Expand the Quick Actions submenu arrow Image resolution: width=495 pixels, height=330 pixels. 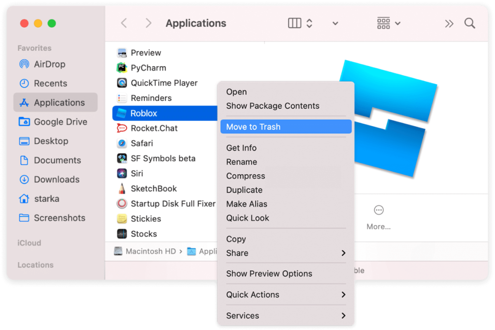coord(344,295)
